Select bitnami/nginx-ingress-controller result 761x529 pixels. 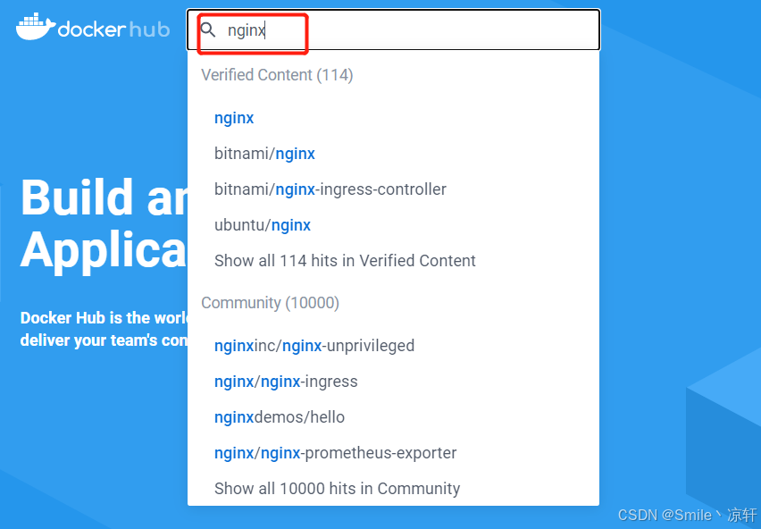[330, 189]
